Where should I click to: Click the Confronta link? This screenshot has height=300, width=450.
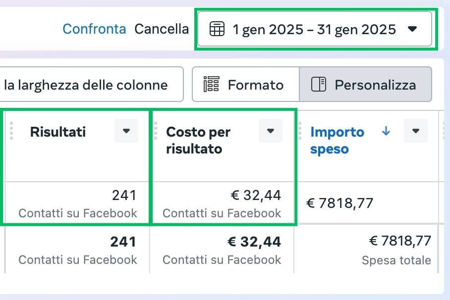click(94, 29)
